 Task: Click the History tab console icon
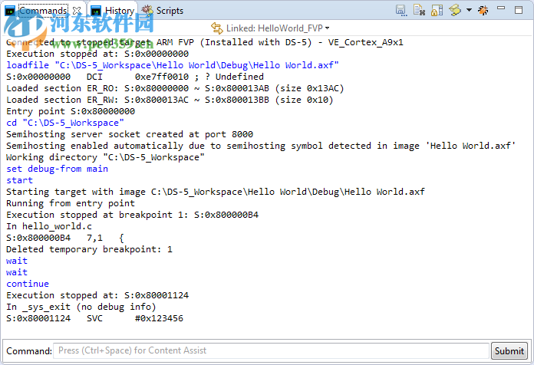96,11
